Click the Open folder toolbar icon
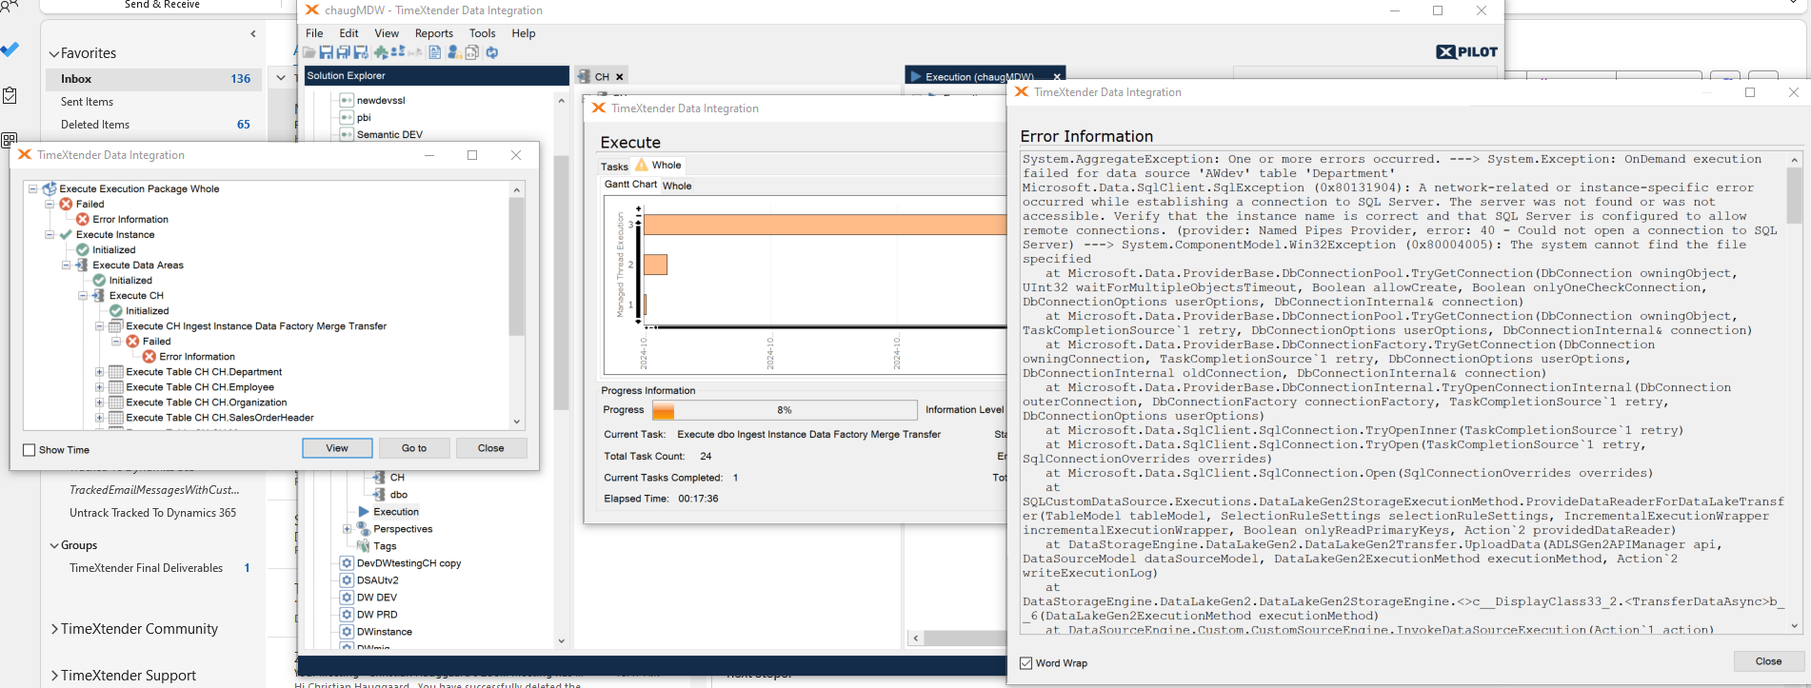 point(309,52)
